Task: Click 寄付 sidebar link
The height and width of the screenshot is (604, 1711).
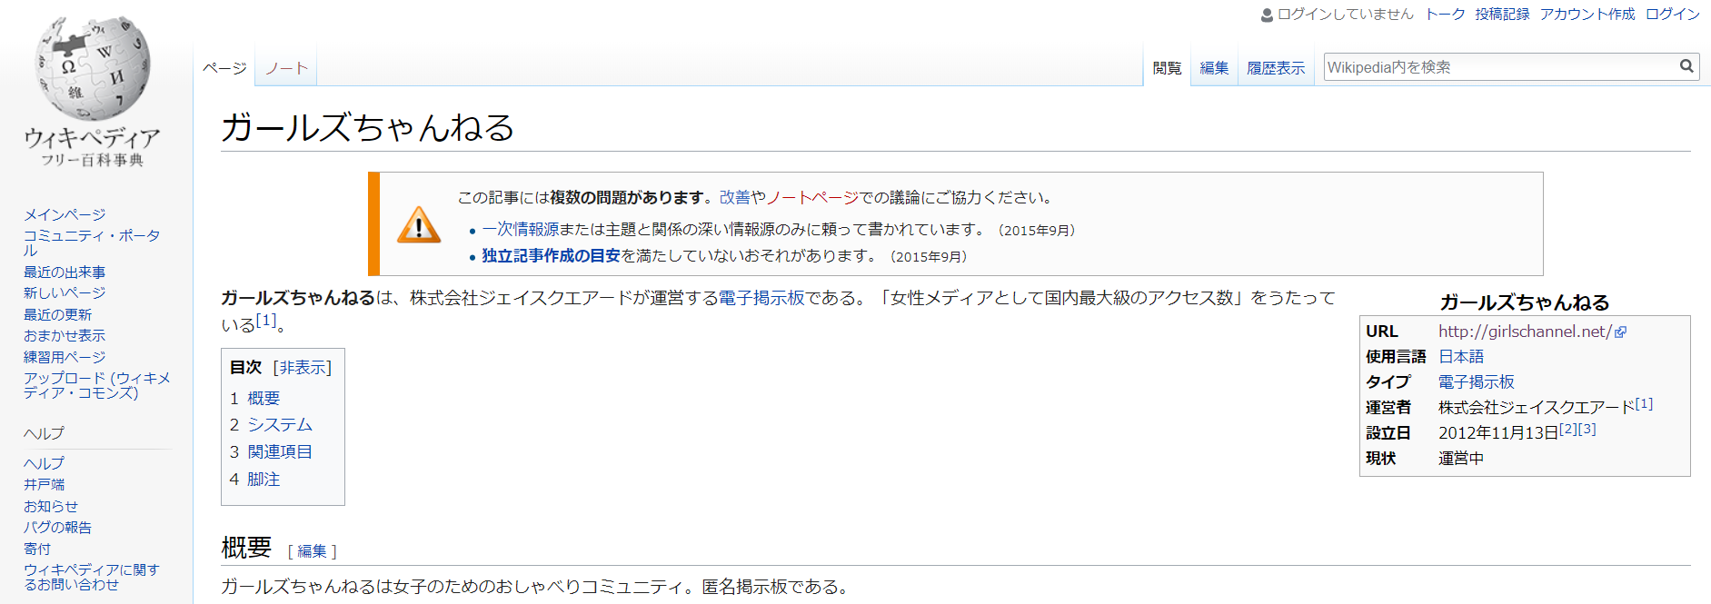Action: tap(37, 550)
